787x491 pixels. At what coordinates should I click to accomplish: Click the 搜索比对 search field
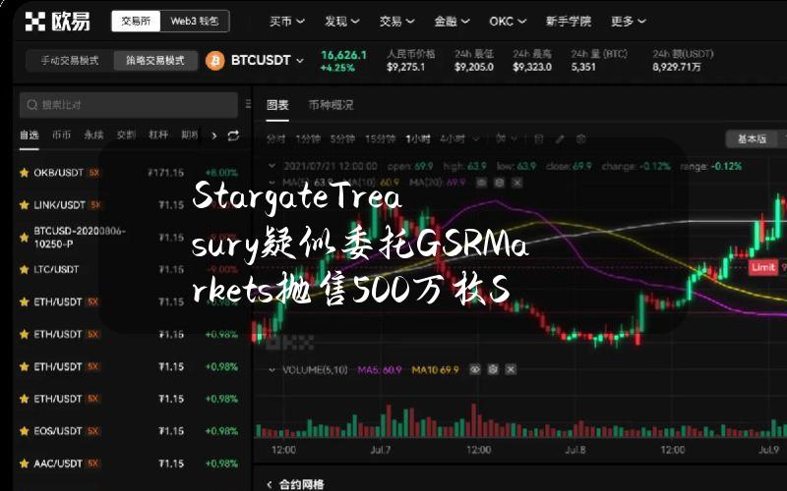129,105
